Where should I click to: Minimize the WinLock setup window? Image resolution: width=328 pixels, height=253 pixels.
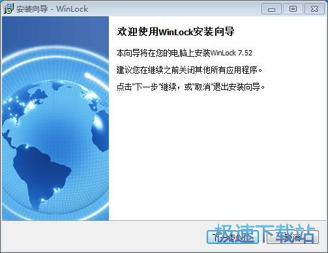click(271, 9)
